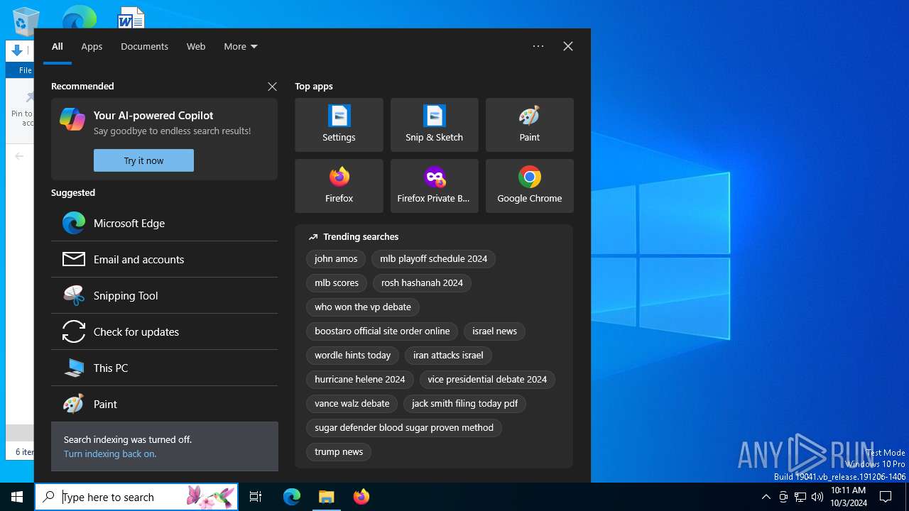The height and width of the screenshot is (511, 909).
Task: Open search options ellipsis menu
Action: pyautogui.click(x=538, y=46)
